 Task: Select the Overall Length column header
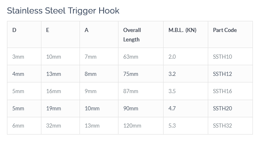(x=141, y=34)
